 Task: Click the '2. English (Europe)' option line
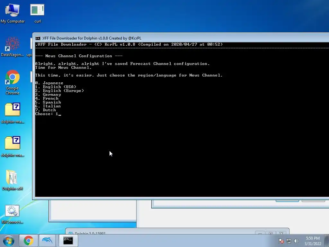click(59, 91)
